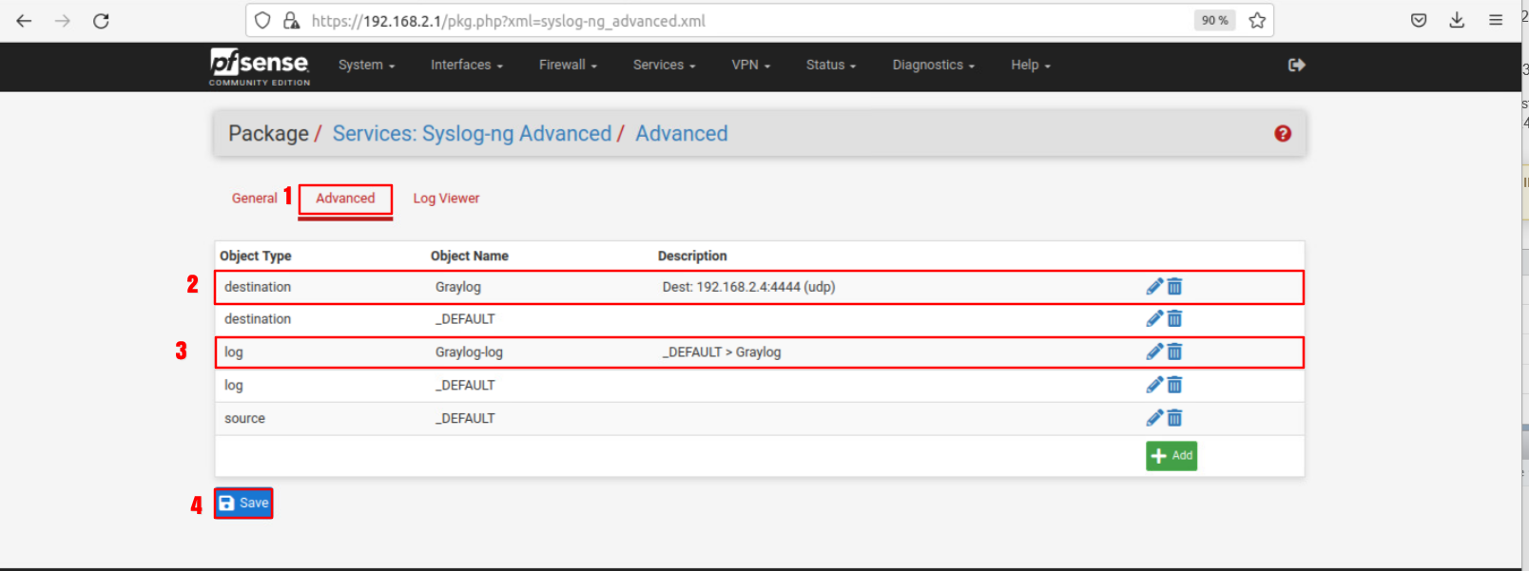This screenshot has height=571, width=1529.
Task: Edit the Graylog destination entry
Action: (x=1154, y=287)
